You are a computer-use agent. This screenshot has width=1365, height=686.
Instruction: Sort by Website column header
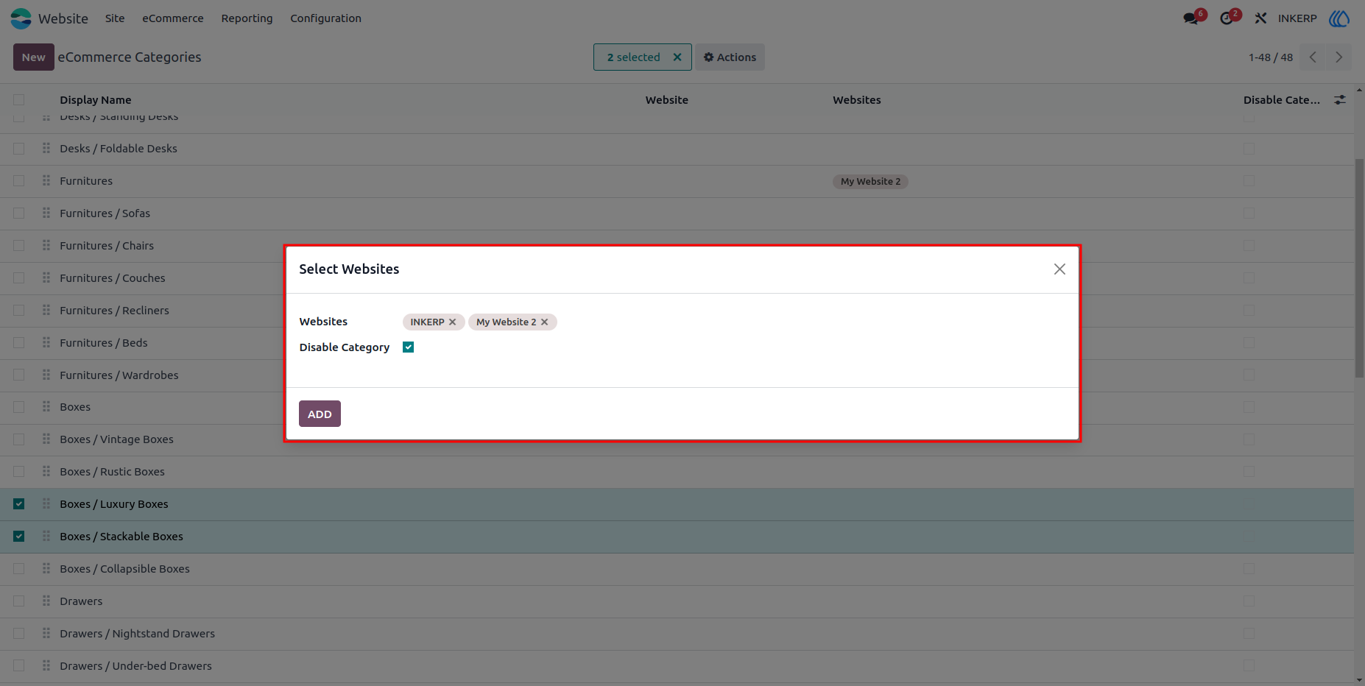click(667, 100)
